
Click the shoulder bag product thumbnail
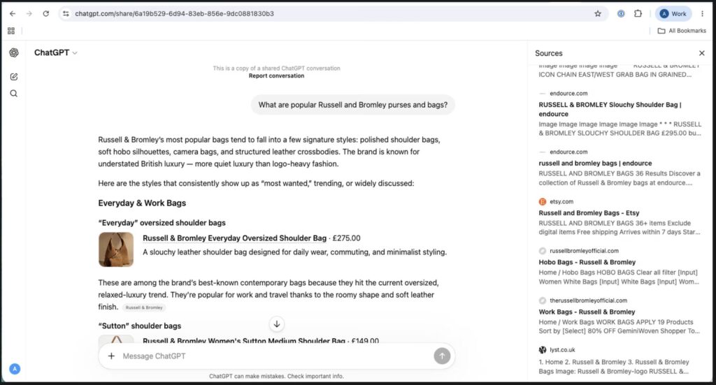[x=116, y=249]
